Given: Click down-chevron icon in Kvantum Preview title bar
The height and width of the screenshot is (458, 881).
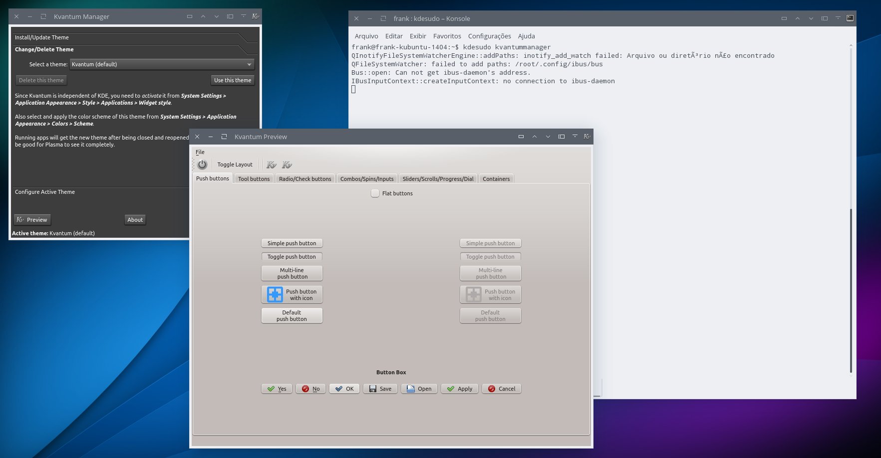Looking at the screenshot, I should 548,137.
